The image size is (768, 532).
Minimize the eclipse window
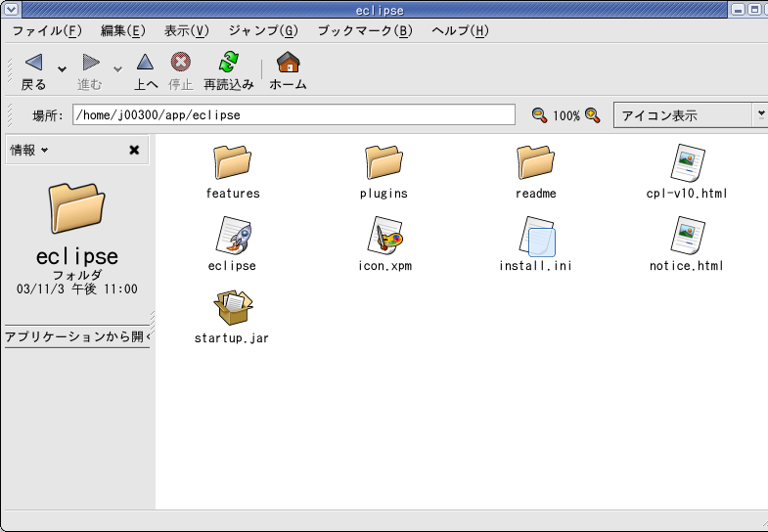coord(739,9)
